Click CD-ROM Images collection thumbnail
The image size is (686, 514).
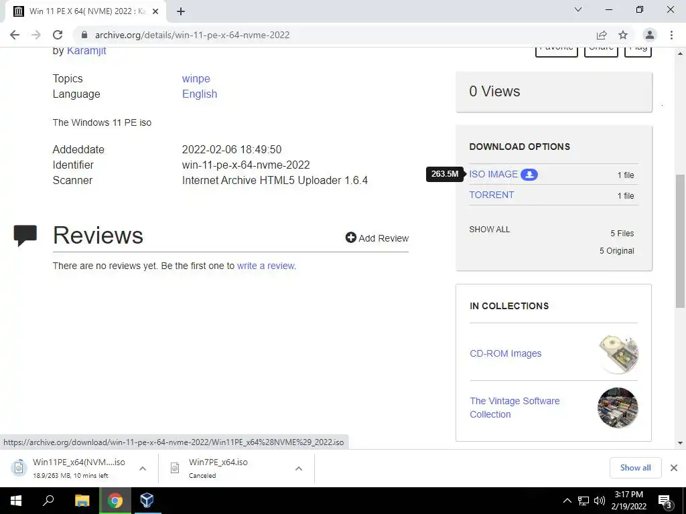(x=618, y=353)
